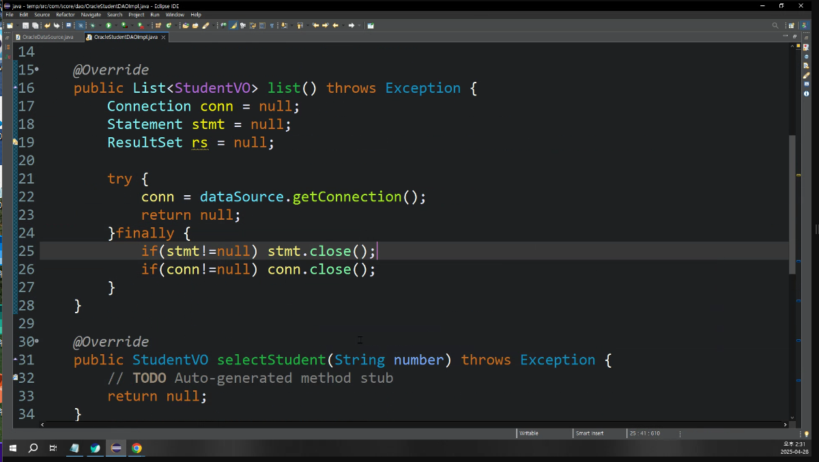Viewport: 819px width, 462px height.
Task: Click the Eclipse icon in the taskbar
Action: tap(116, 448)
